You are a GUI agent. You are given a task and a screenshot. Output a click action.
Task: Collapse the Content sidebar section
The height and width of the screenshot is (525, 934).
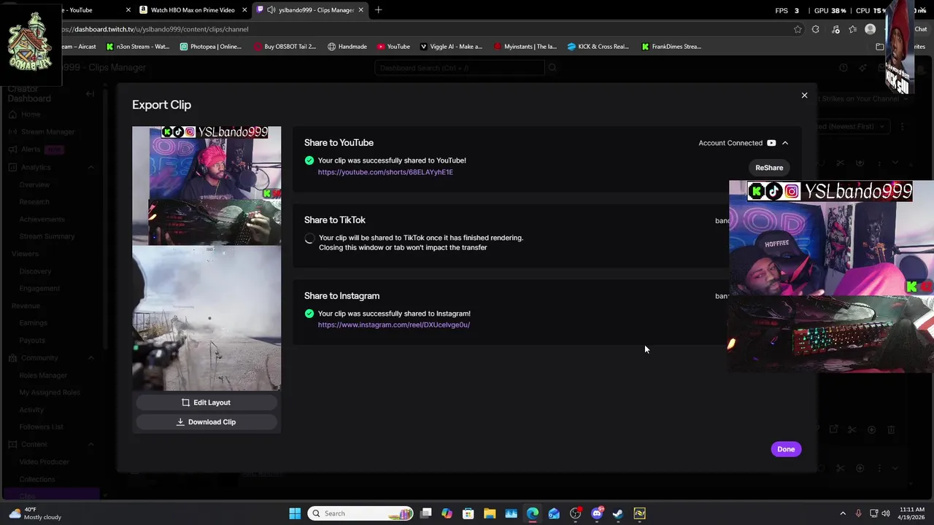pyautogui.click(x=91, y=445)
